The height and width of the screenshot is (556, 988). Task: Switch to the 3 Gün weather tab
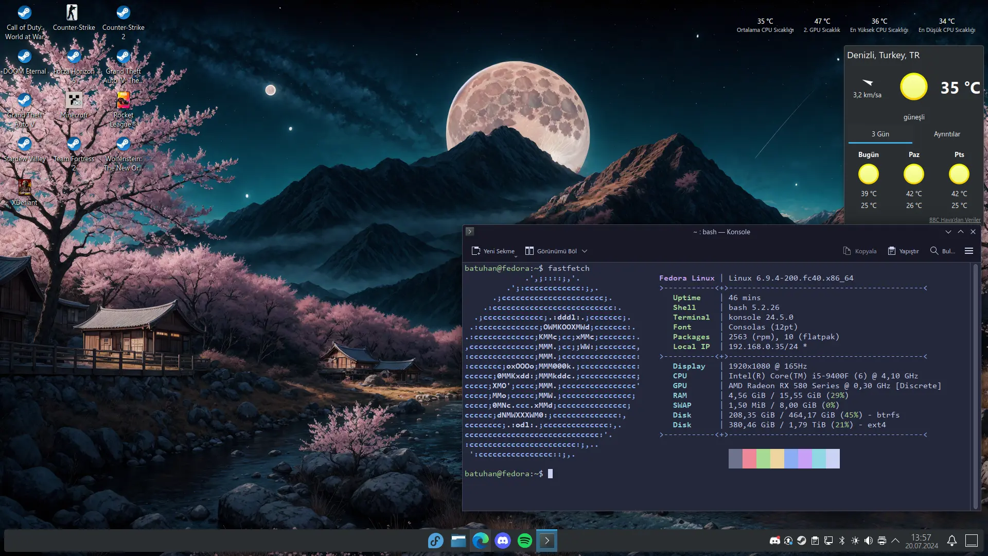(x=880, y=134)
